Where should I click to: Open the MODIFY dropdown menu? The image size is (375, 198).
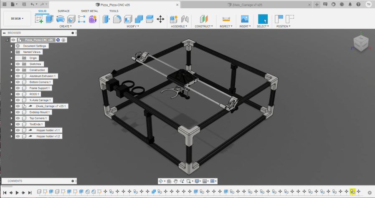point(132,26)
